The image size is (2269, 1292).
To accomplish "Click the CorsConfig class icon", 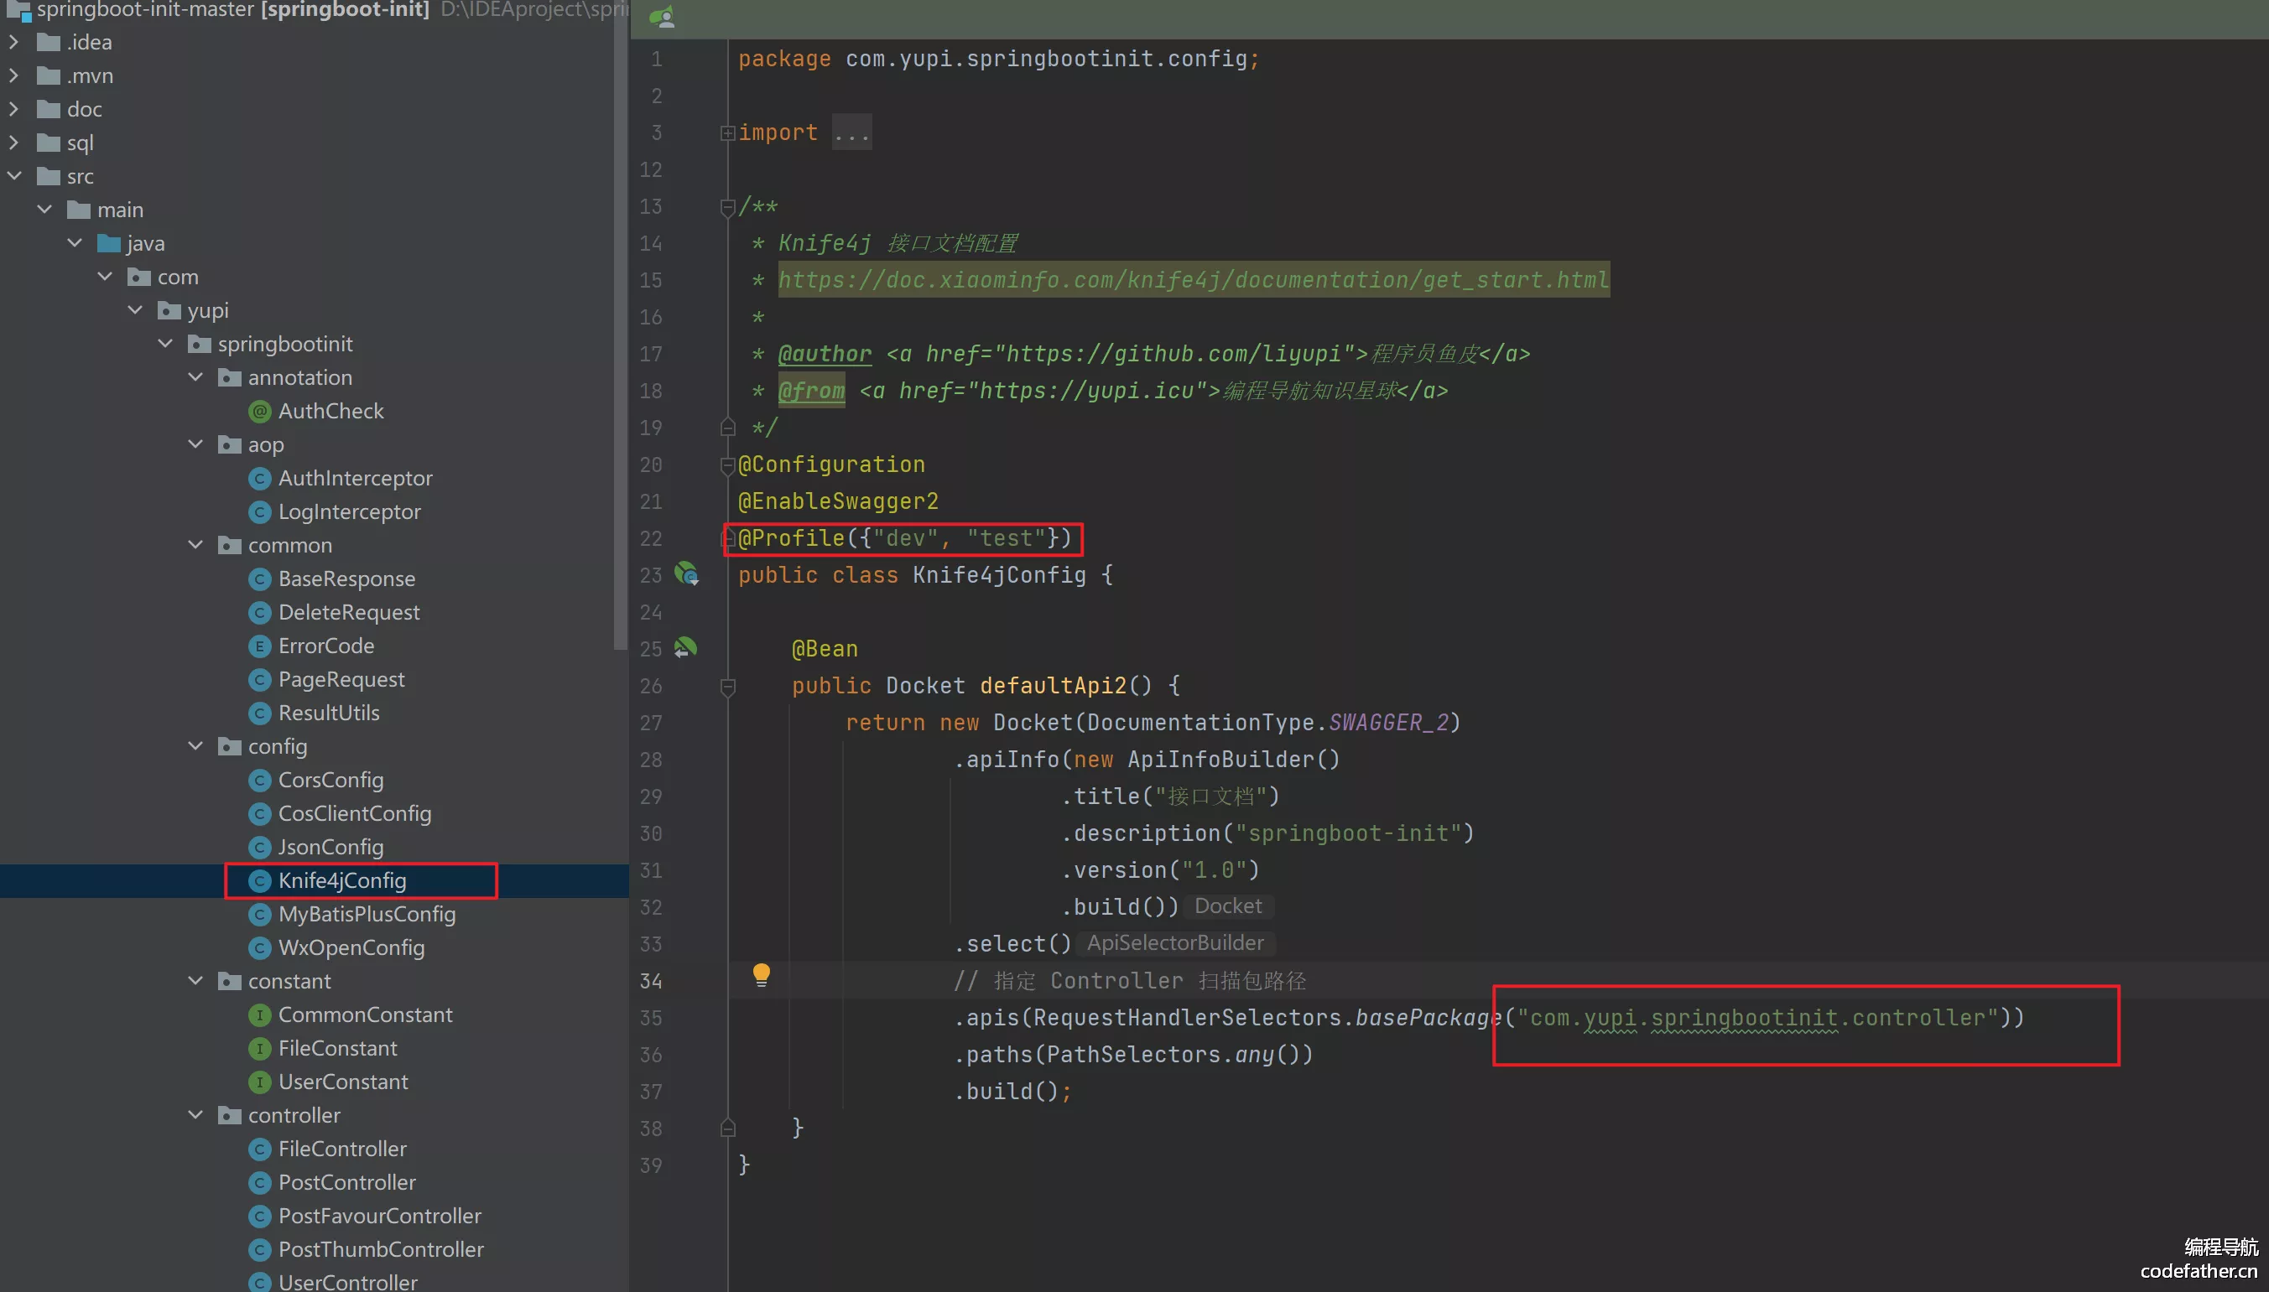I will click(259, 780).
